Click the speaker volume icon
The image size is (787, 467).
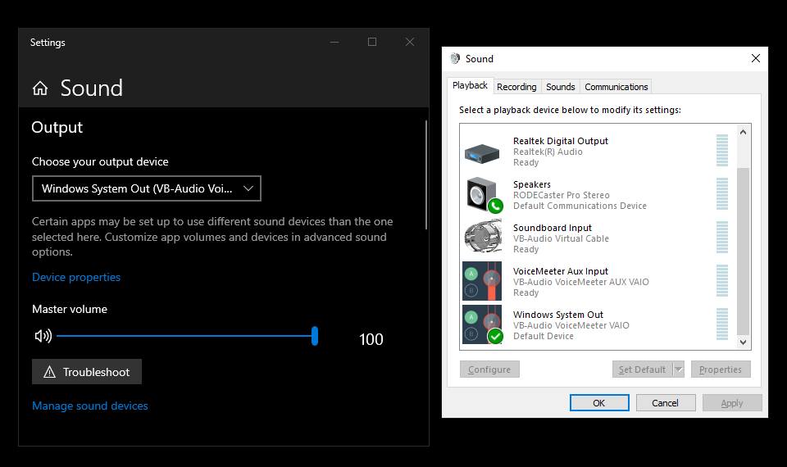[43, 336]
